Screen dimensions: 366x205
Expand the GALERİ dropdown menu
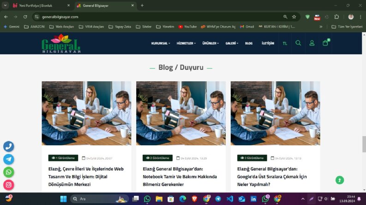(x=232, y=43)
